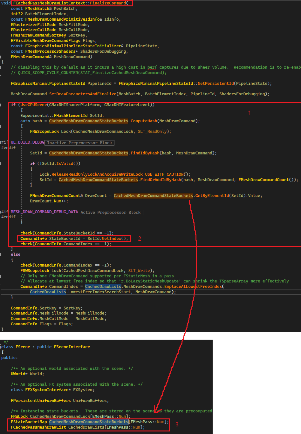Click the UseGPUScene function call
The height and width of the screenshot is (434, 301).
tap(34, 105)
